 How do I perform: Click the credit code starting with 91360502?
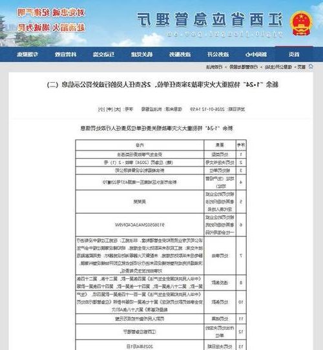[x=140, y=225]
